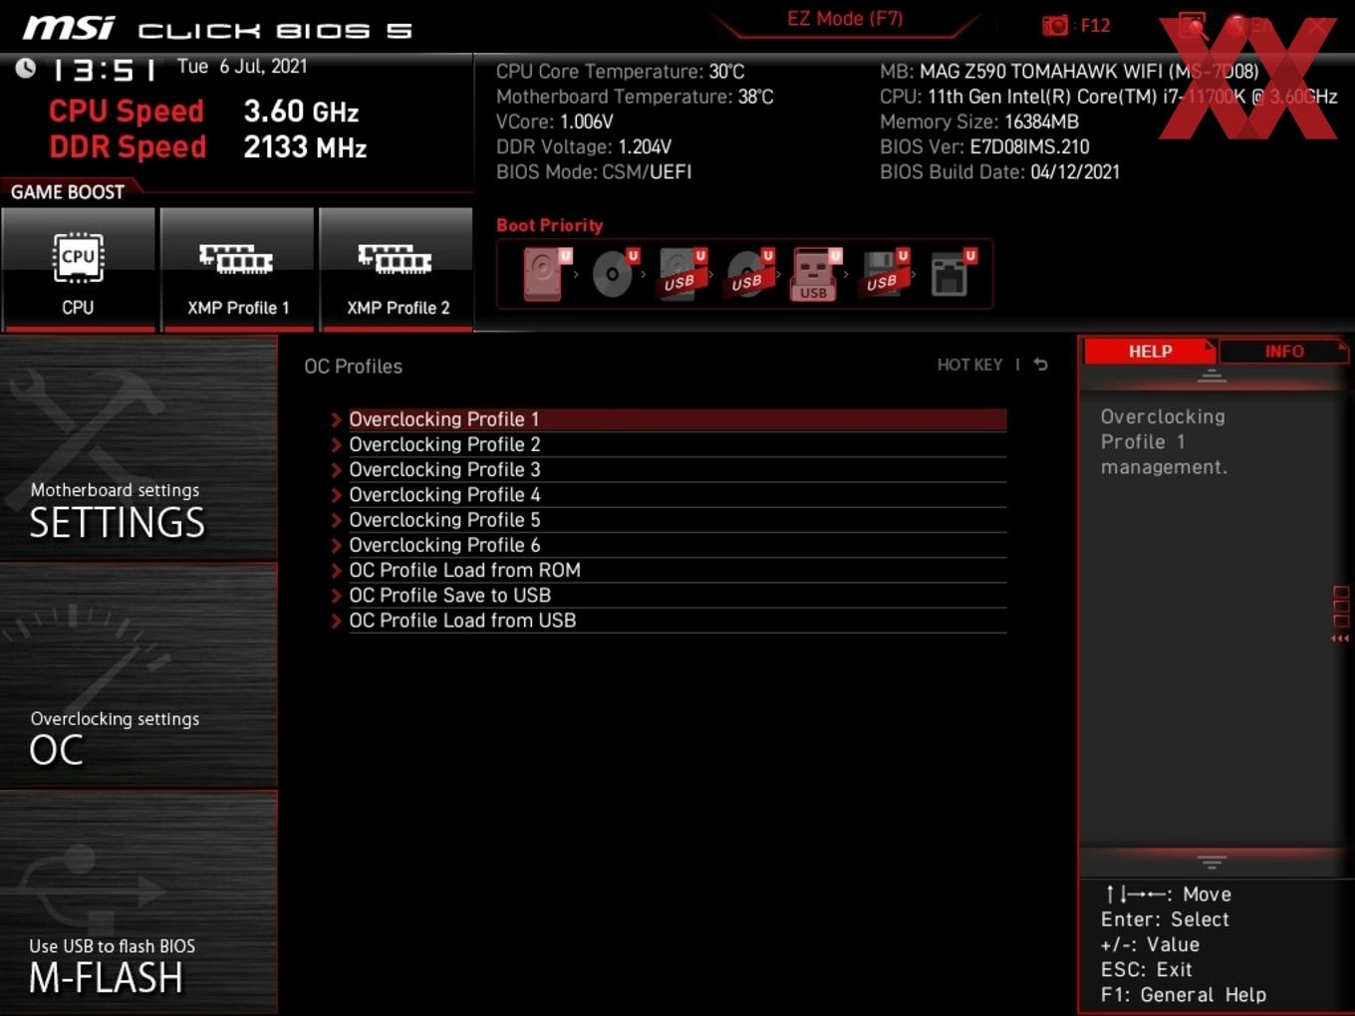Viewport: 1355px width, 1016px height.
Task: Go back with the return arrow icon
Action: pos(1040,365)
